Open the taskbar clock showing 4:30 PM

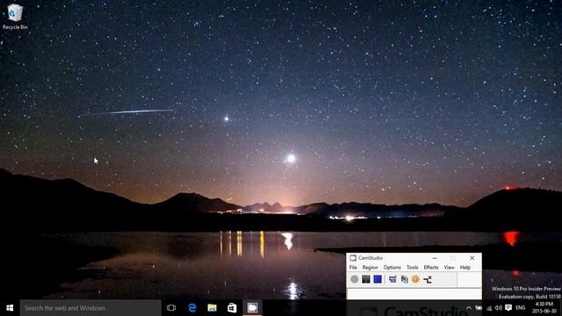(544, 308)
